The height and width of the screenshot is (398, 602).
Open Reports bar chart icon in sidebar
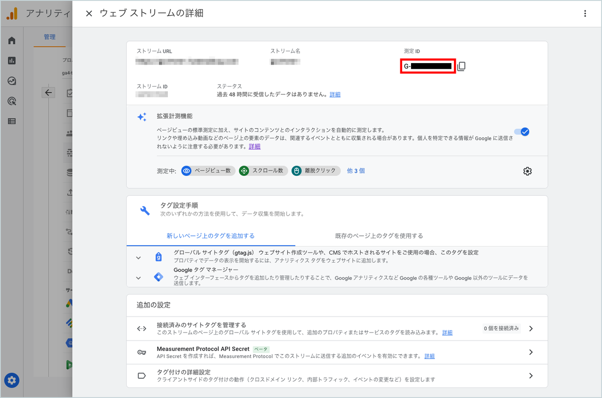coord(12,61)
